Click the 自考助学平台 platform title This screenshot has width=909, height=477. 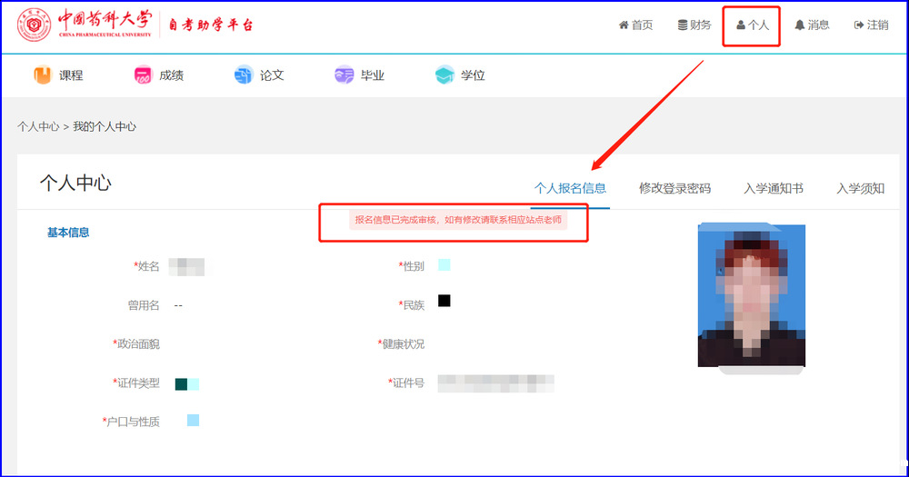(x=211, y=25)
